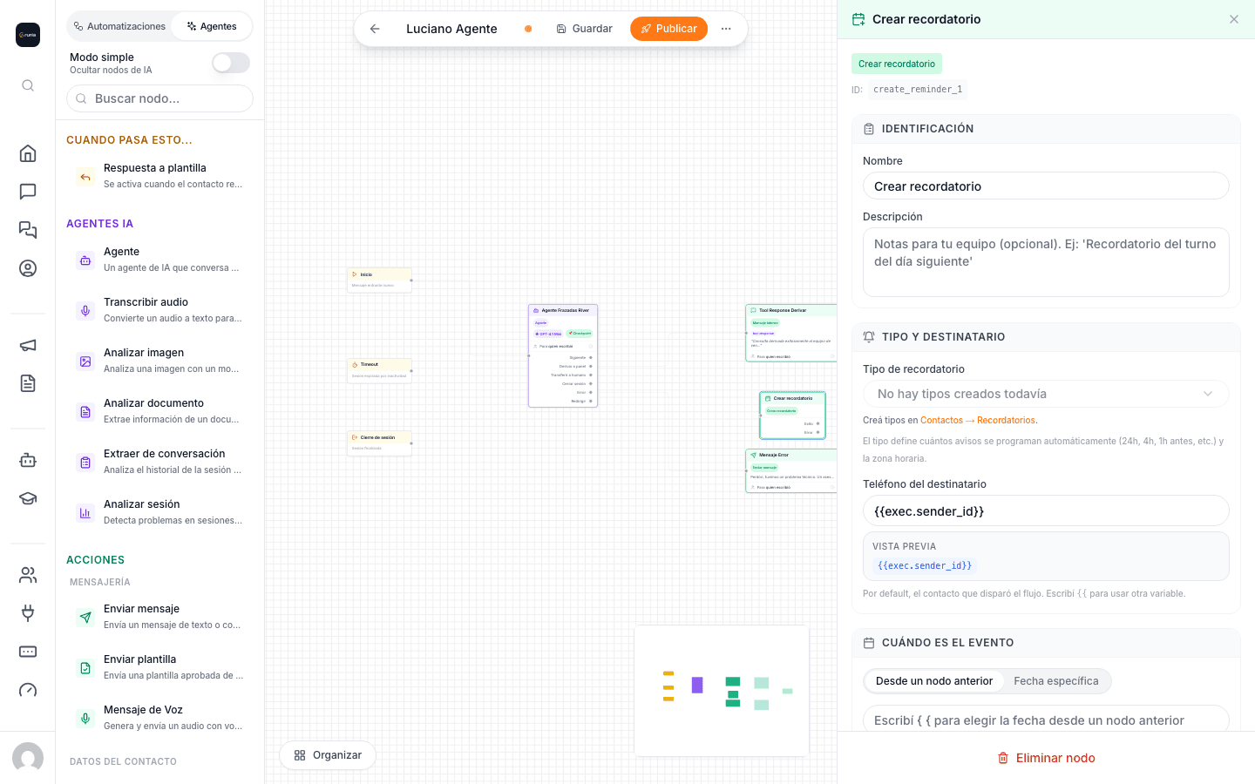Image resolution: width=1255 pixels, height=784 pixels.
Task: Click Analizar sesión bar chart icon
Action: point(85,512)
